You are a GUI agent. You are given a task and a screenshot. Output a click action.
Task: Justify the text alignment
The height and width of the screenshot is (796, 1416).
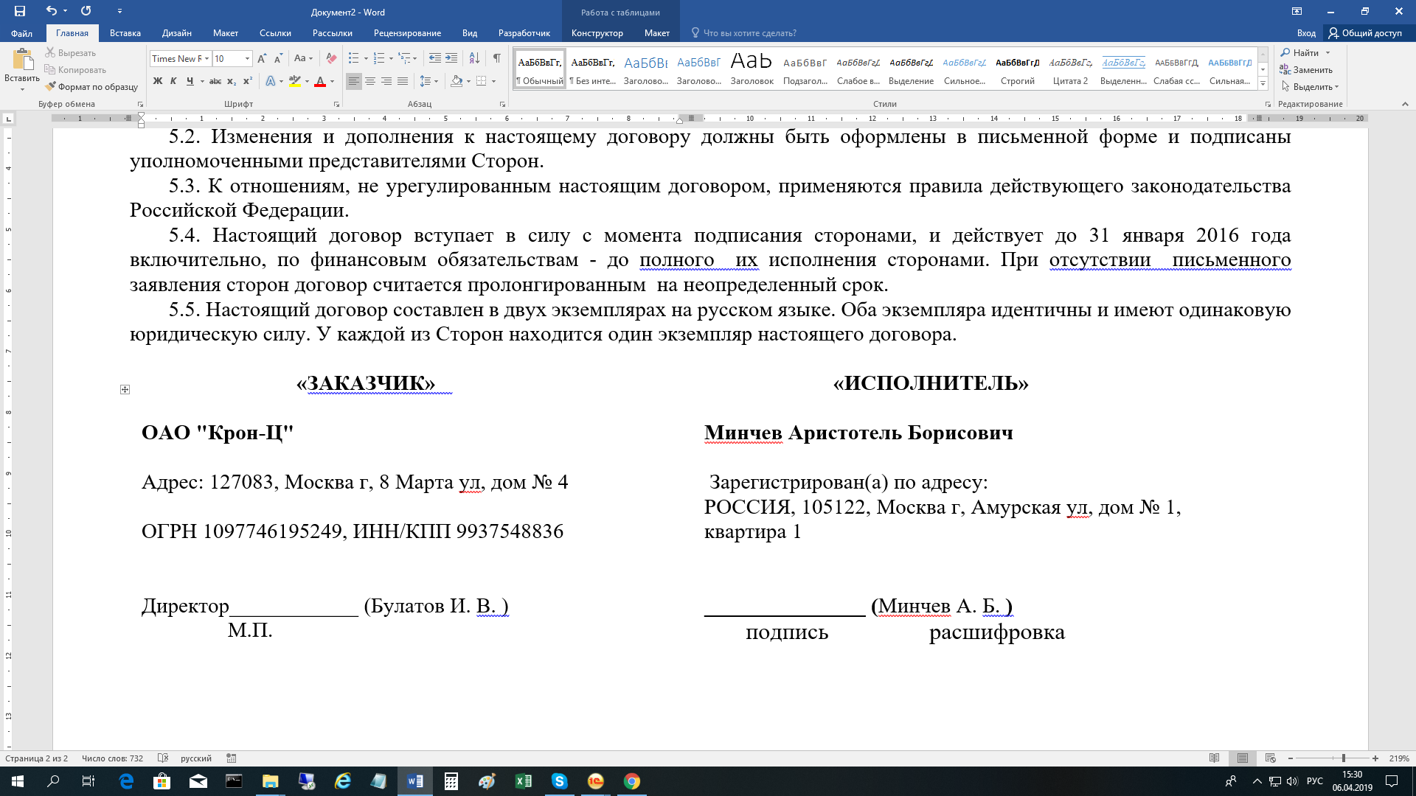click(403, 81)
